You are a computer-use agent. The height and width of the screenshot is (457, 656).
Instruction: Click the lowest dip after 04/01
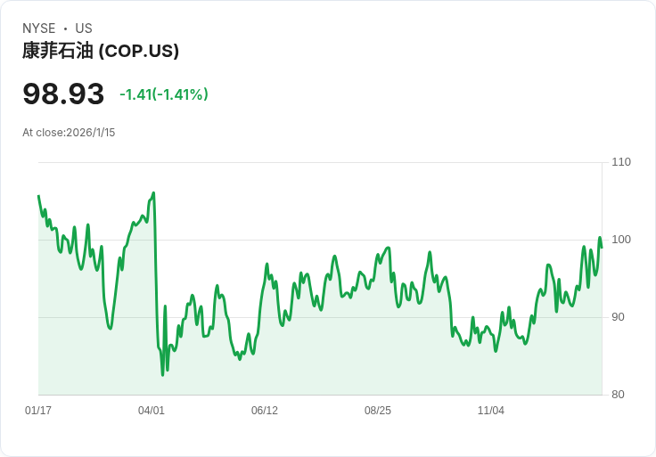pos(163,375)
